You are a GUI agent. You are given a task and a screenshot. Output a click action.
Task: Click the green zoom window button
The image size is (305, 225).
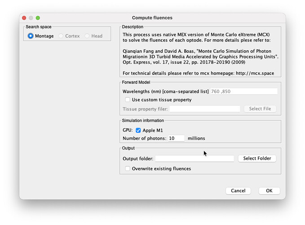[x=38, y=18]
